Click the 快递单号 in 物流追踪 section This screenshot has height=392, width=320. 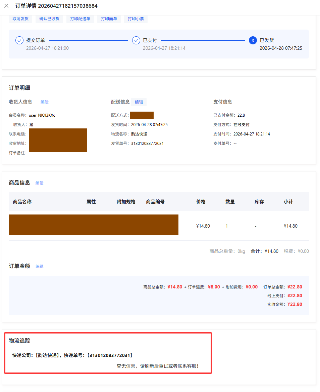coord(110,355)
